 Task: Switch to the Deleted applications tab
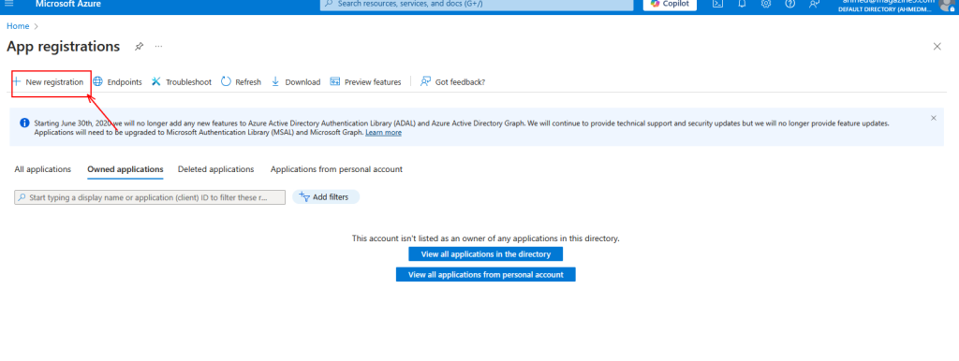tap(216, 169)
